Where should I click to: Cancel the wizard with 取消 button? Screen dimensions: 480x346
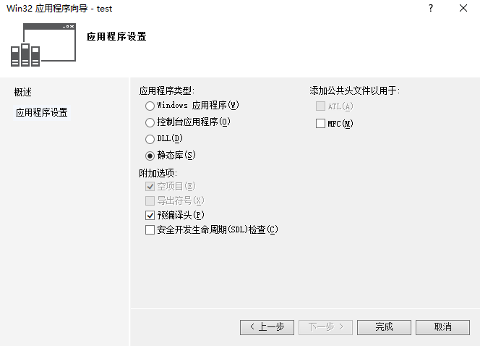click(x=442, y=327)
